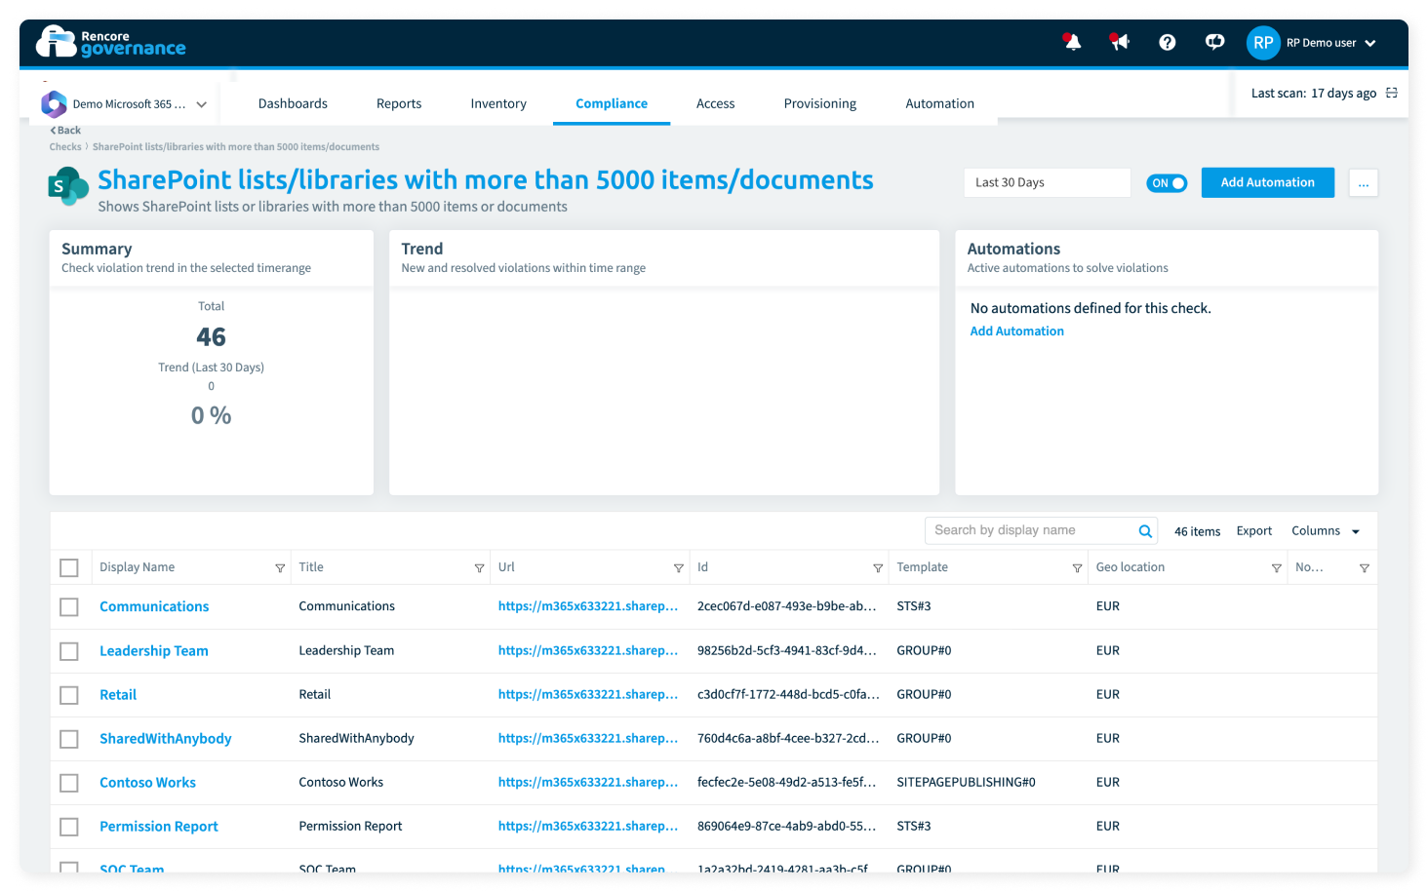The image size is (1428, 892).
Task: Click the Search by display name field
Action: tap(1030, 530)
